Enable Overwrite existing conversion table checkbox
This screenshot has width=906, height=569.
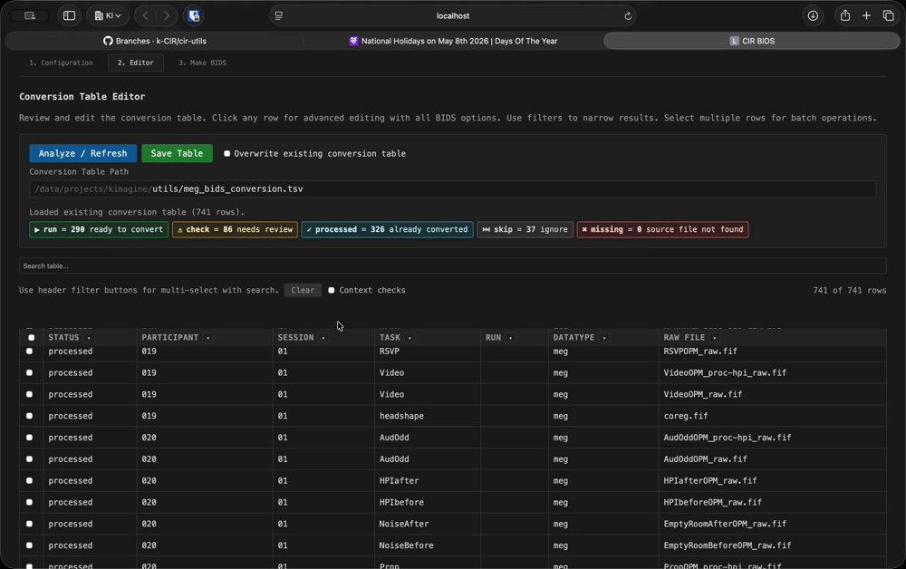(x=227, y=154)
